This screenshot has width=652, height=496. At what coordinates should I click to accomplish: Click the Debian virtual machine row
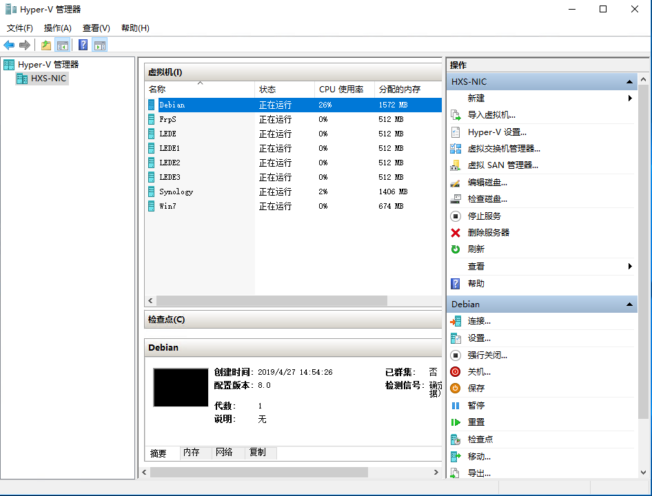(293, 105)
